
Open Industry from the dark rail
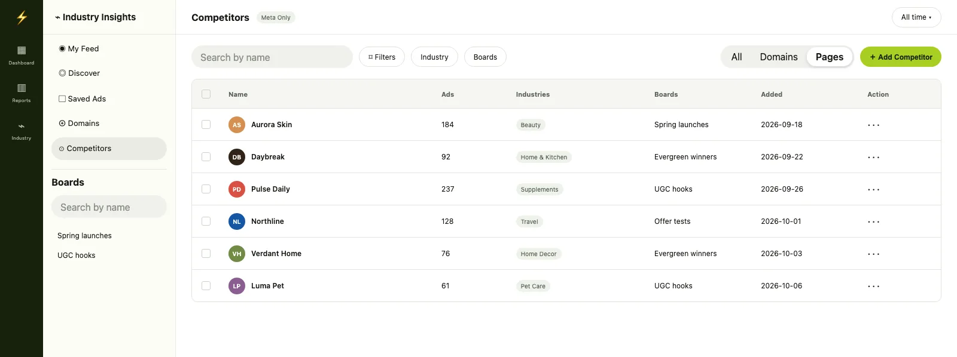point(22,130)
